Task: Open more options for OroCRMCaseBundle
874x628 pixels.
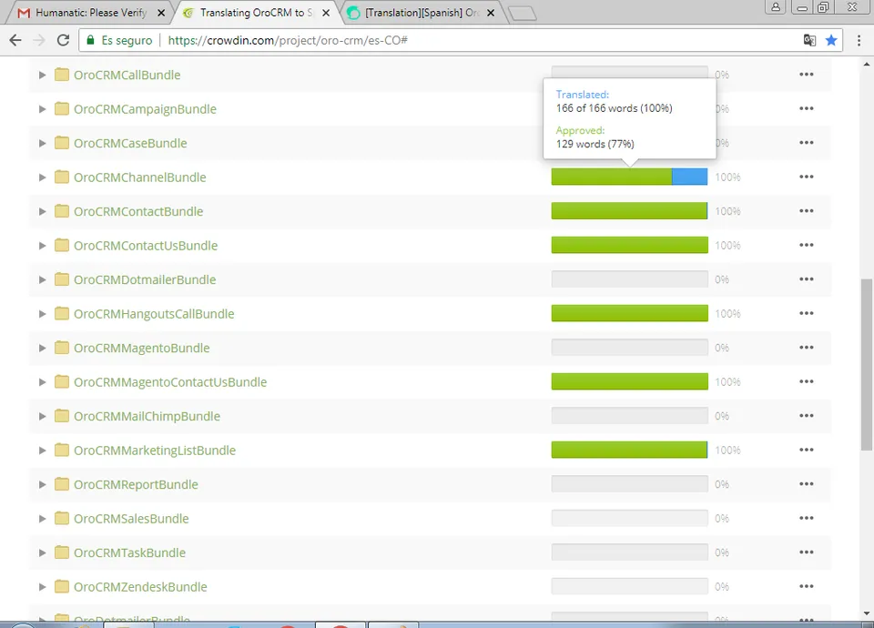Action: coord(806,143)
